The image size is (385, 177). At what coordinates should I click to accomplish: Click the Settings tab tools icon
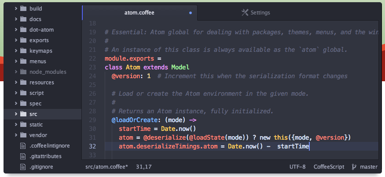point(245,12)
